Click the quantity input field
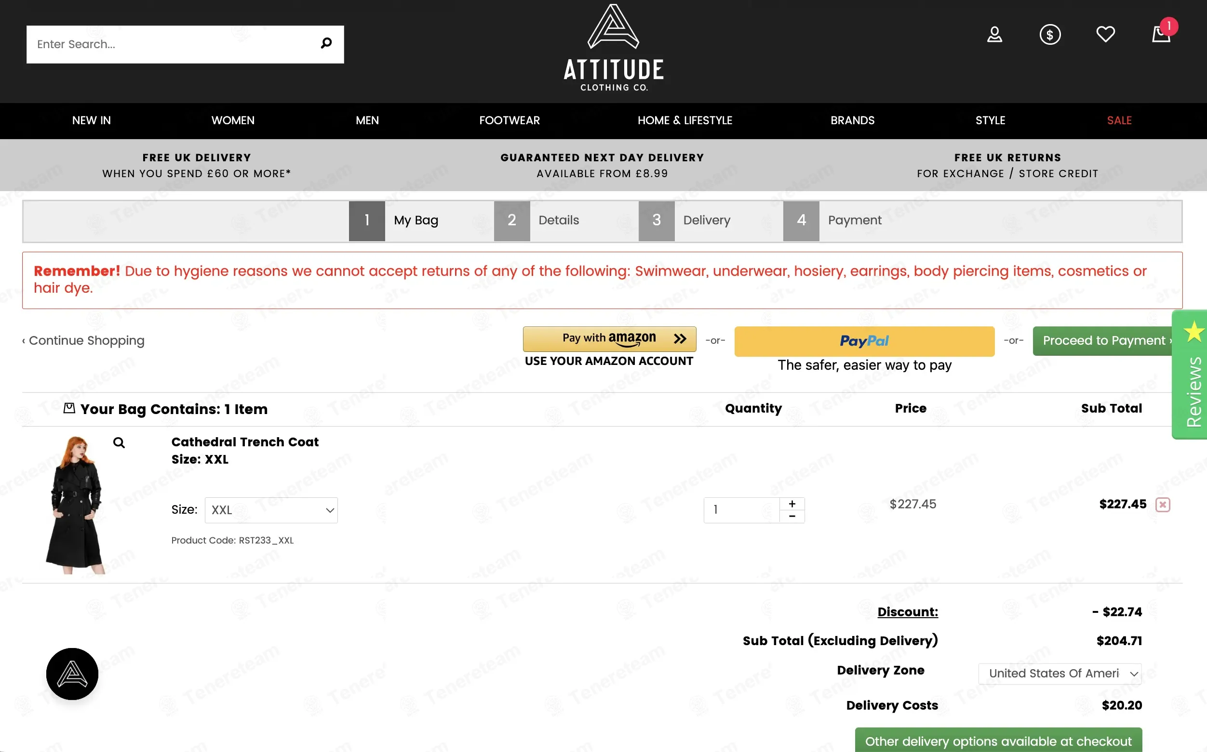 pyautogui.click(x=742, y=510)
